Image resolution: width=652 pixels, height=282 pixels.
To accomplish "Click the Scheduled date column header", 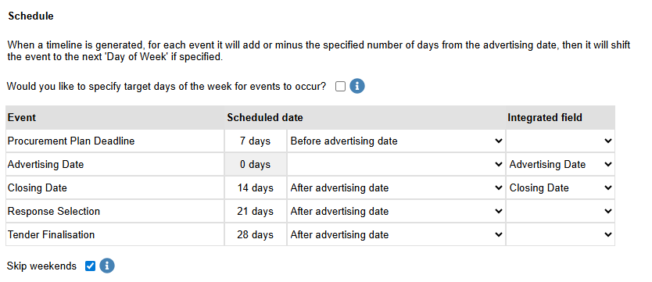I will [x=265, y=117].
